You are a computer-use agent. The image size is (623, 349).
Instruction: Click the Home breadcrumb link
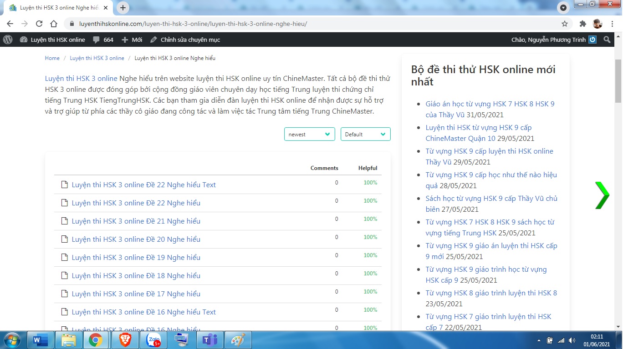coord(52,58)
